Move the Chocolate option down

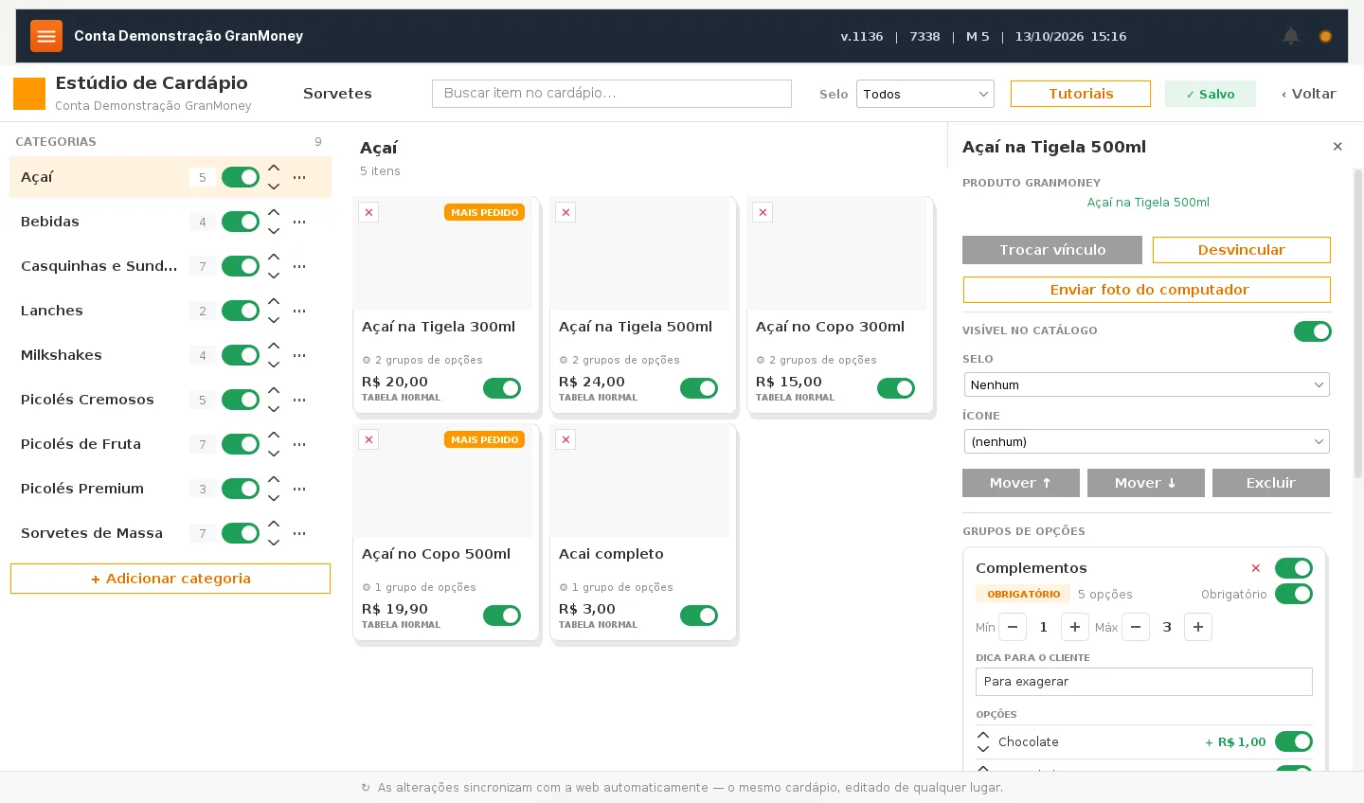tap(983, 749)
